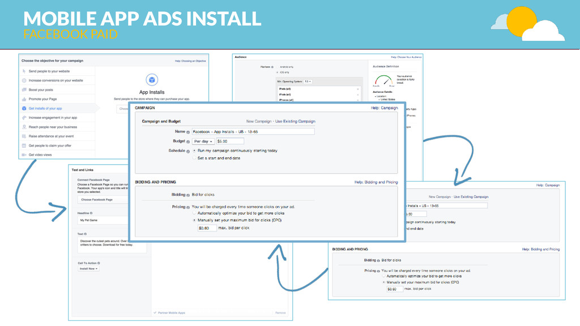Click 'Help: Choose Your Audience' link
This screenshot has width=580, height=326.
tap(406, 57)
